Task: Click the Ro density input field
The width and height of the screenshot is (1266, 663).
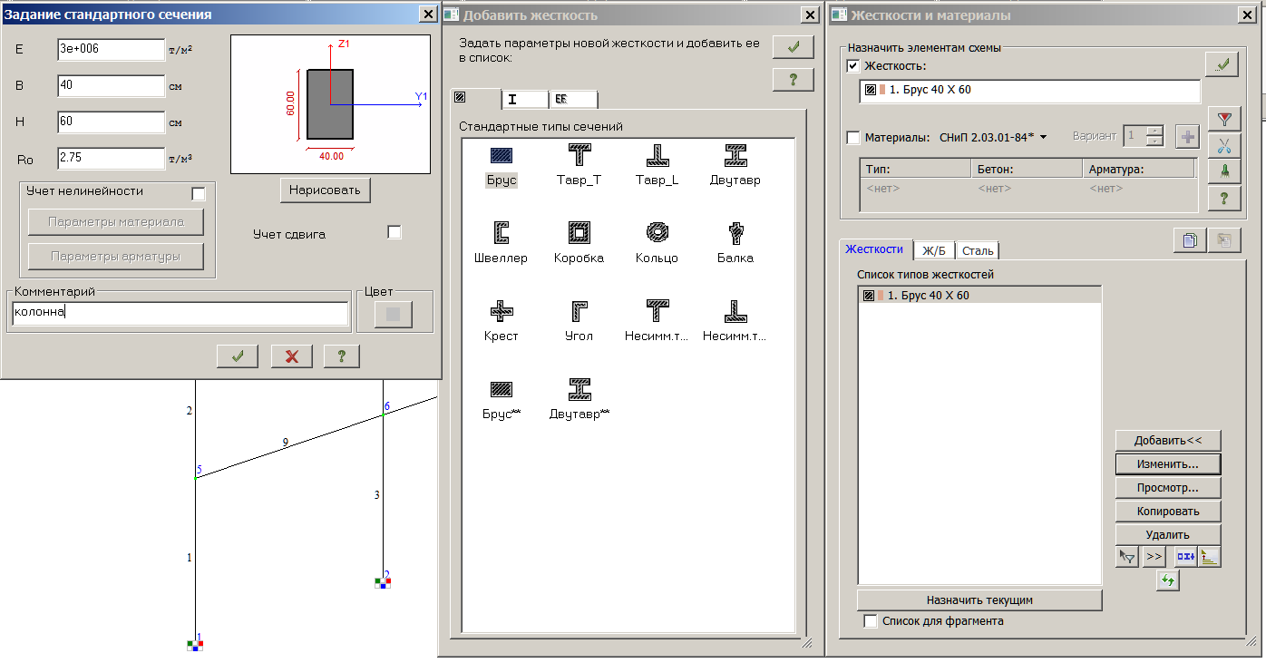Action: coord(111,159)
